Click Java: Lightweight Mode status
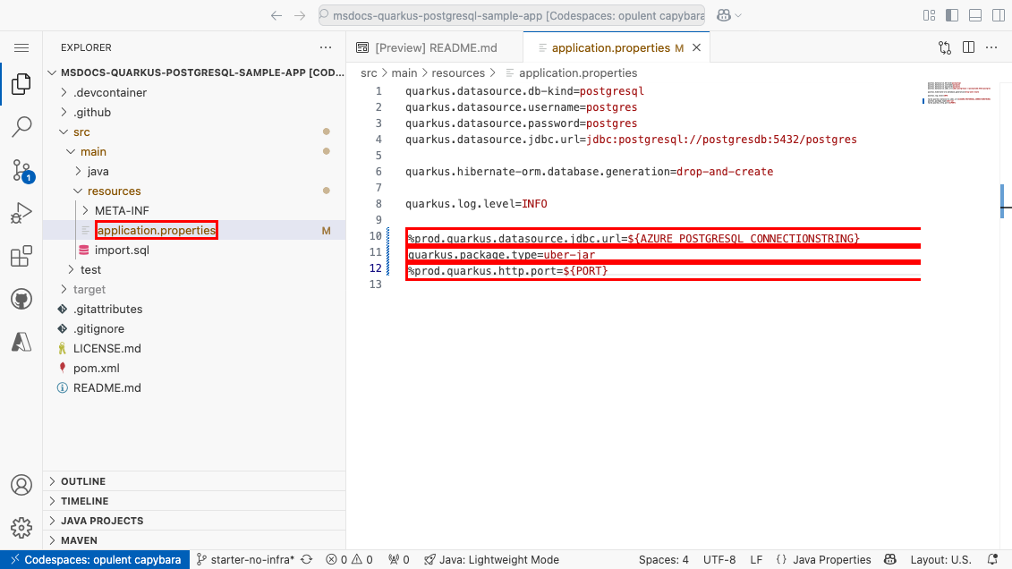Screen dimensions: 1012x569 492,560
